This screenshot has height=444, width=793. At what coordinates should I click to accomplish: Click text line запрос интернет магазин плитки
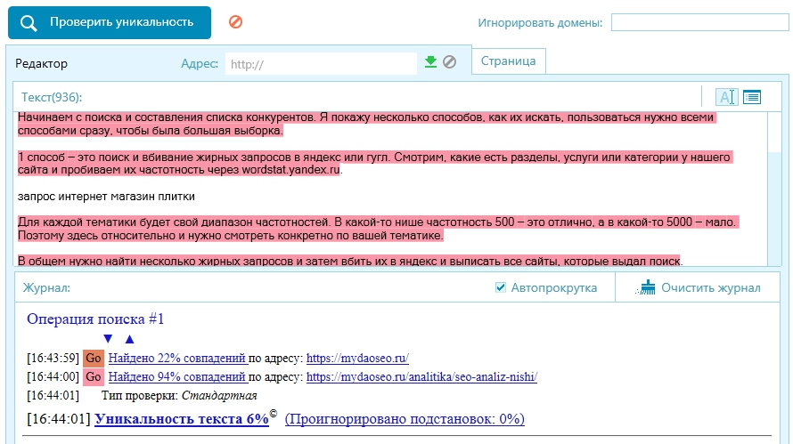pyautogui.click(x=106, y=197)
